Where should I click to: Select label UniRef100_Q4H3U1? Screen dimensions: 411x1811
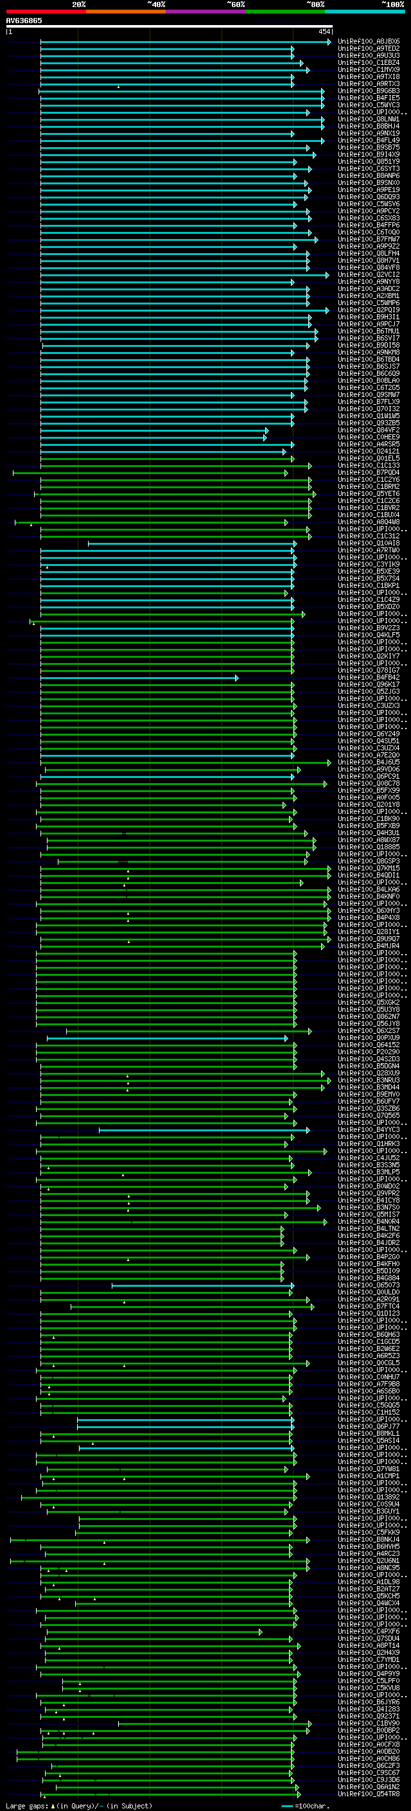coord(369,834)
